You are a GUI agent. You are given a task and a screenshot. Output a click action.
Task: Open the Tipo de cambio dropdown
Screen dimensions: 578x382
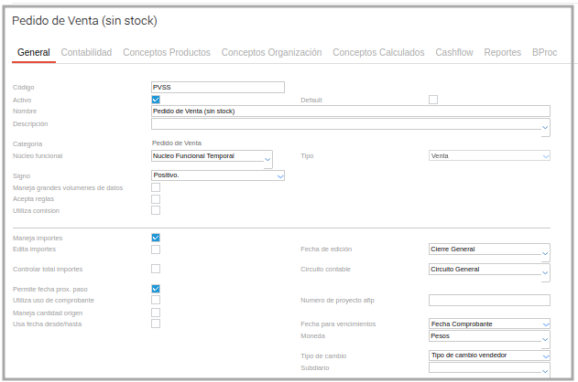tap(489, 355)
